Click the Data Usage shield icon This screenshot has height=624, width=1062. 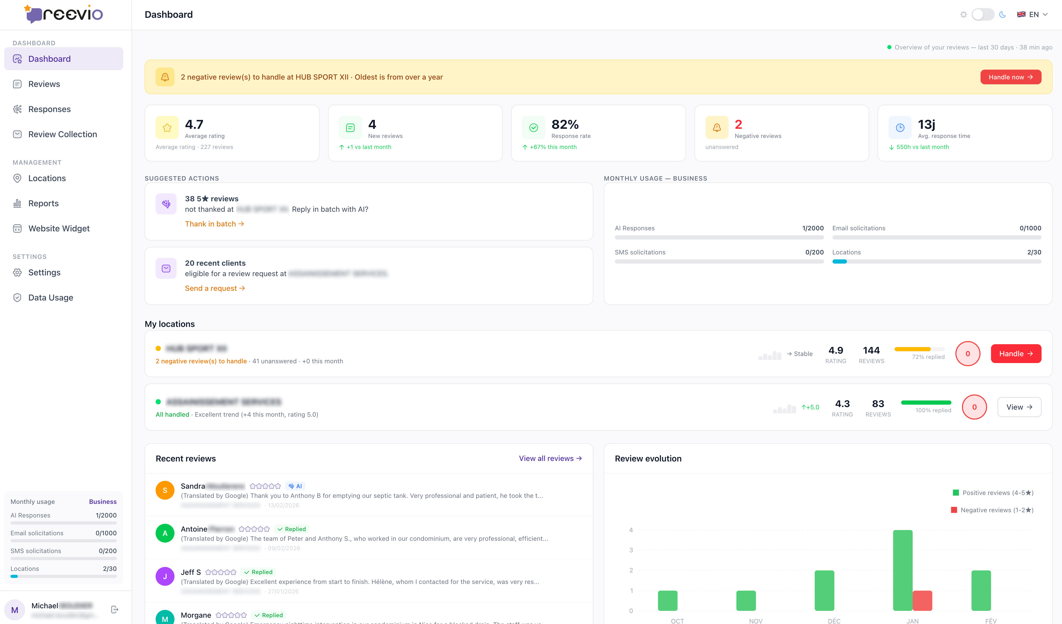[x=17, y=297]
